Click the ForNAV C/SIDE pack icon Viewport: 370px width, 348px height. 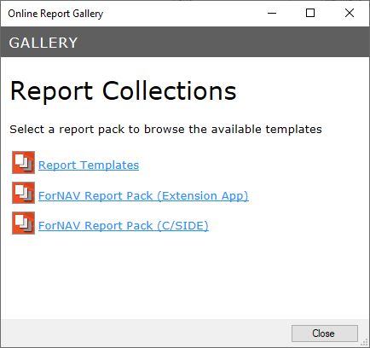tap(23, 223)
